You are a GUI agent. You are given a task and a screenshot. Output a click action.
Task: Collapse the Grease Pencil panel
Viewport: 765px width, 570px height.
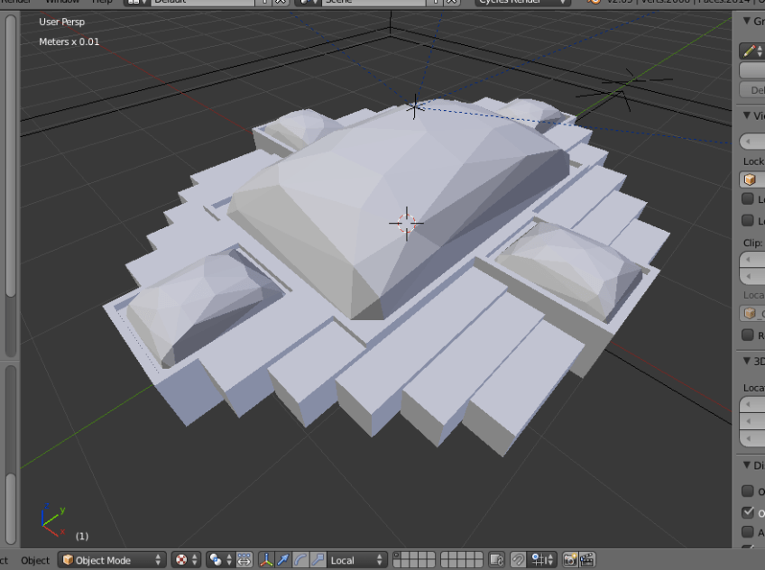point(747,21)
